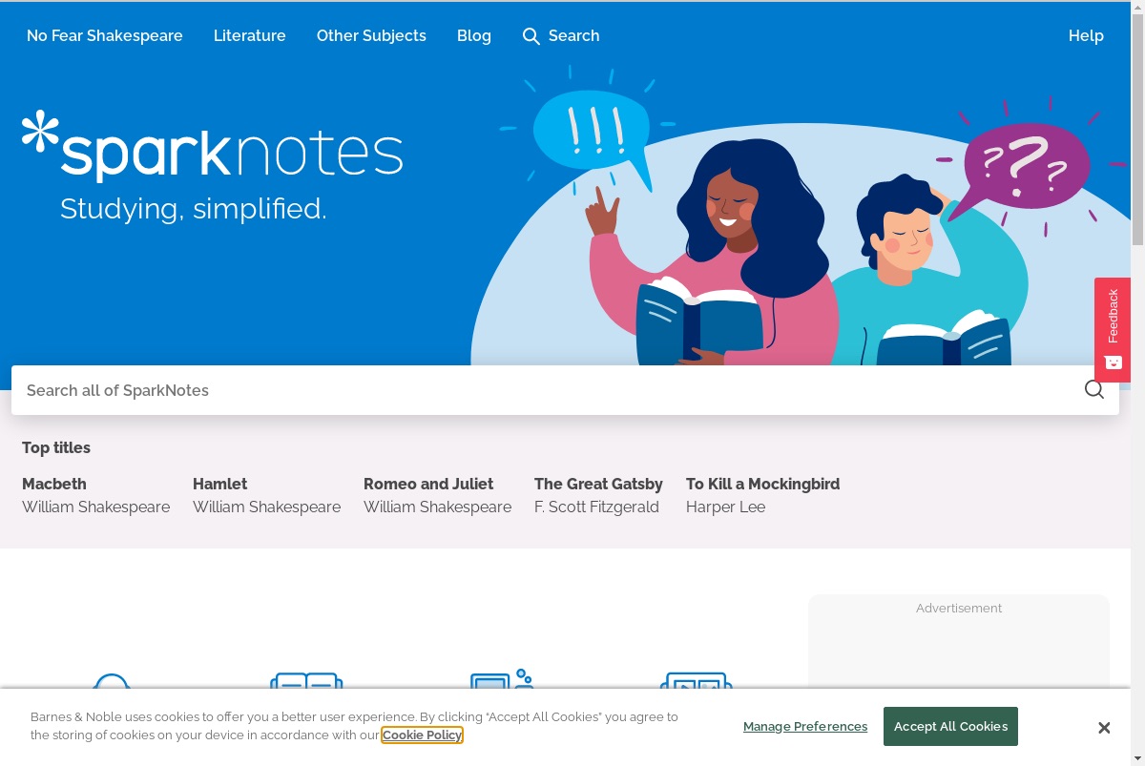1145x766 pixels.
Task: Open To Kill a Mockingbird guide
Action: point(762,484)
